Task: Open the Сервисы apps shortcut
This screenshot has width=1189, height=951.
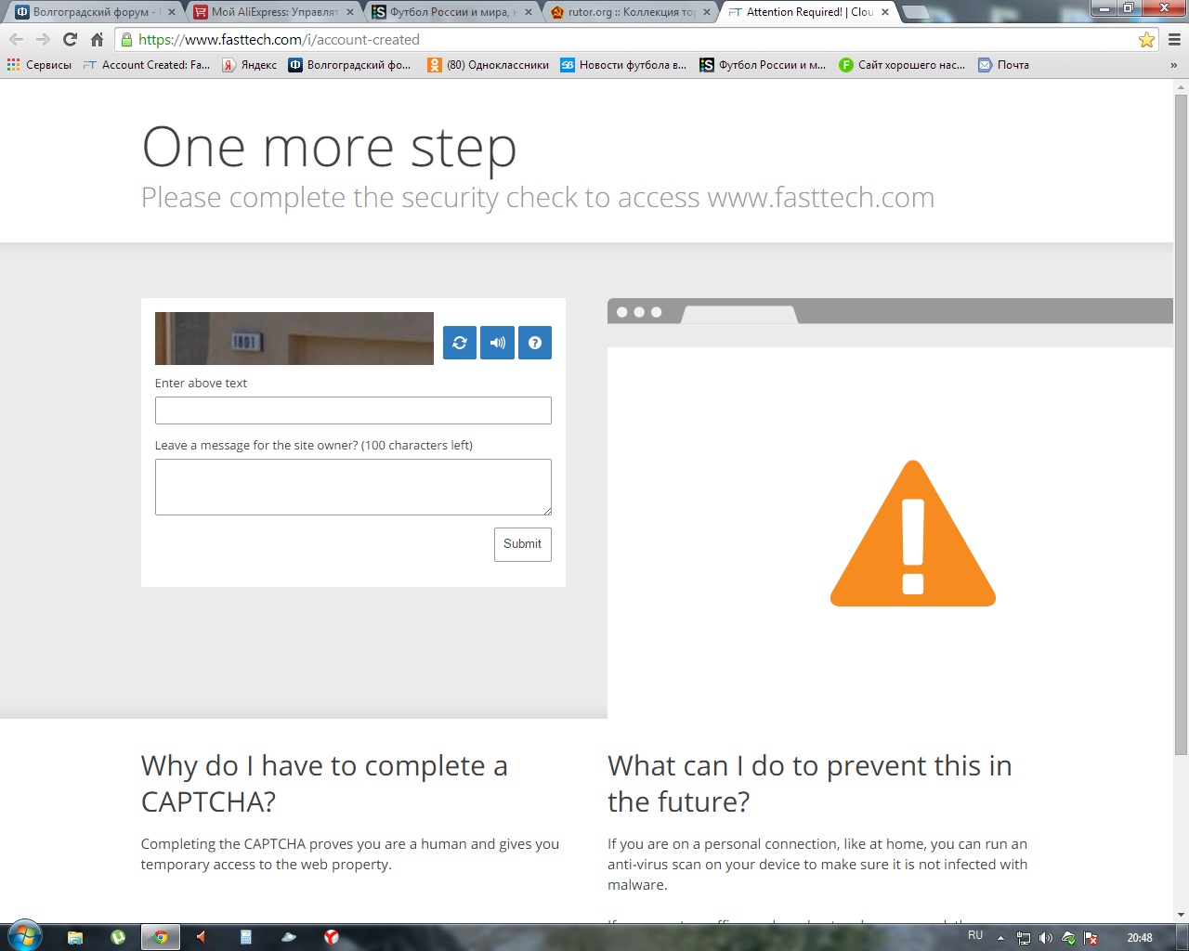Action: coord(39,65)
